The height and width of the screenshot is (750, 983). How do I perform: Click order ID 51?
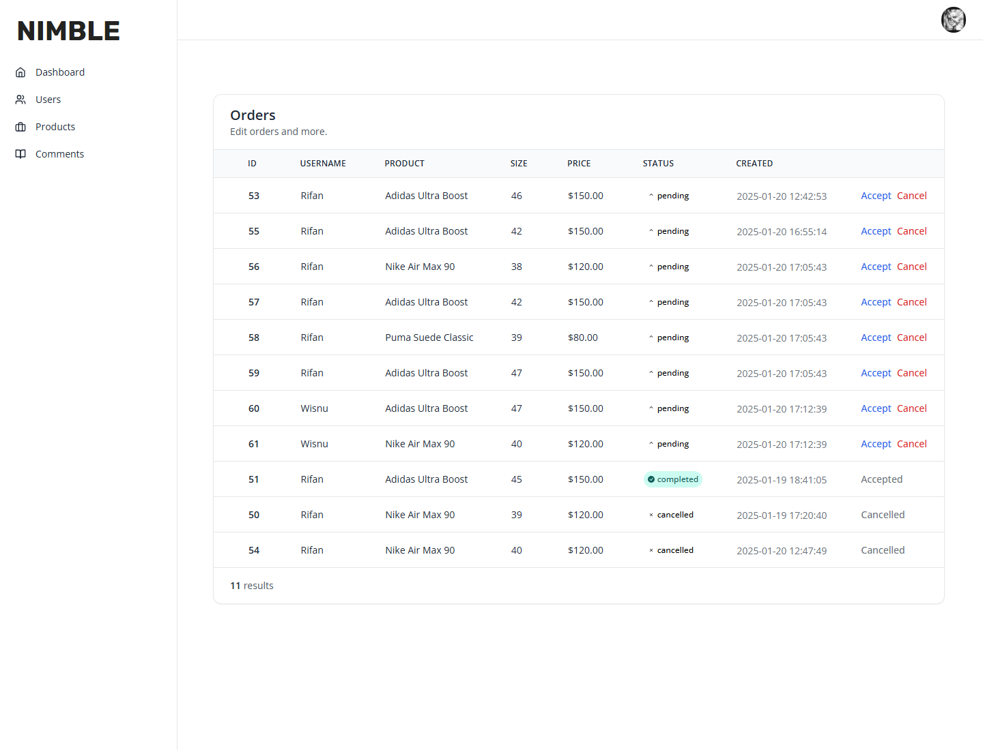pos(254,479)
